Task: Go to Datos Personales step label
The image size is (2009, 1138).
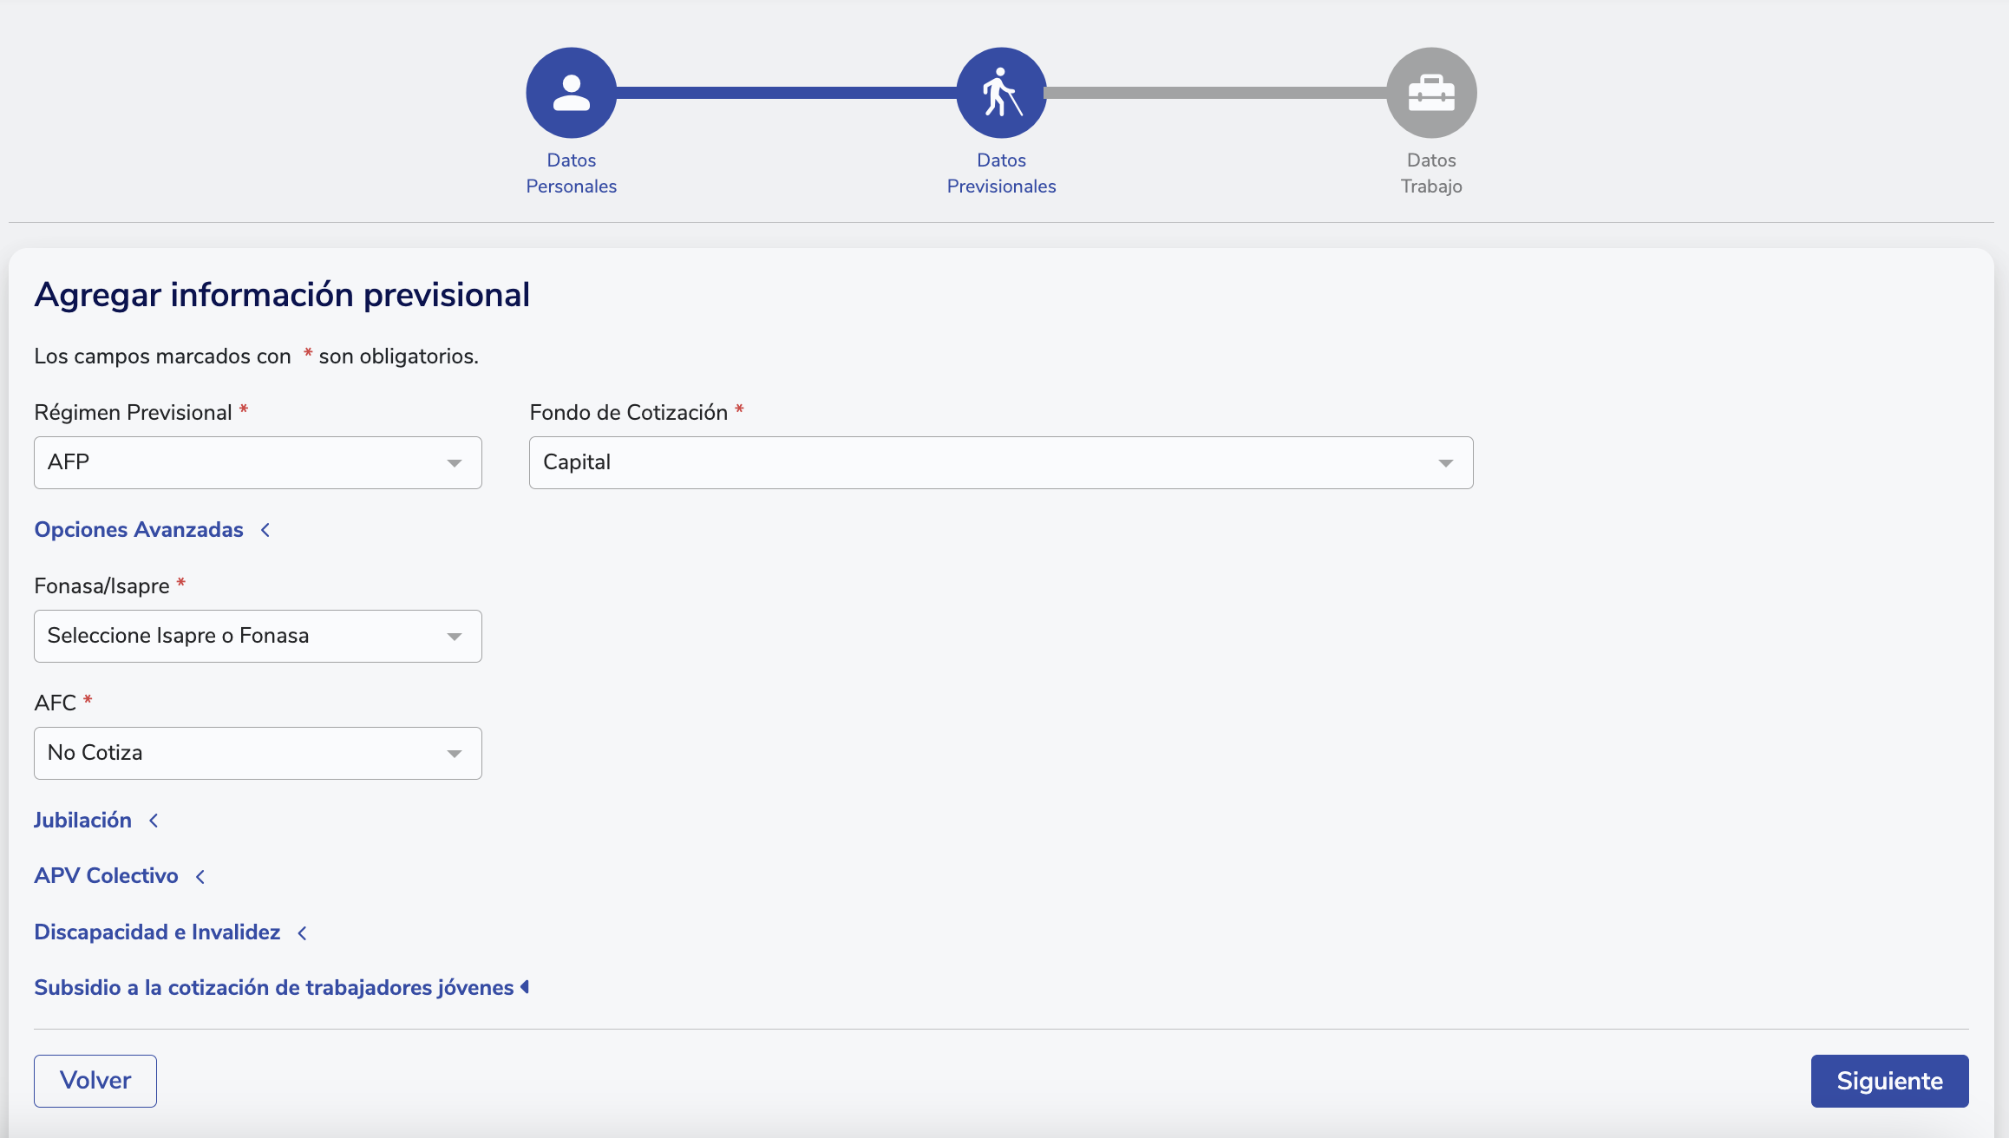Action: [571, 173]
